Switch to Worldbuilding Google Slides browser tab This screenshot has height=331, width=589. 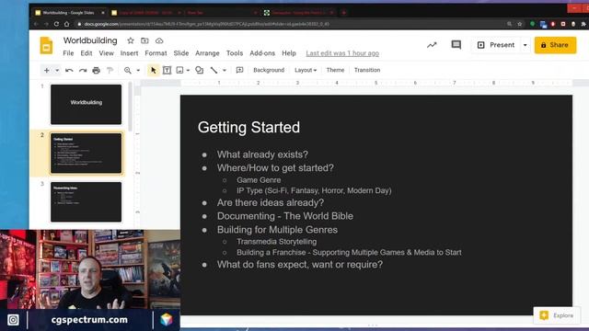68,13
